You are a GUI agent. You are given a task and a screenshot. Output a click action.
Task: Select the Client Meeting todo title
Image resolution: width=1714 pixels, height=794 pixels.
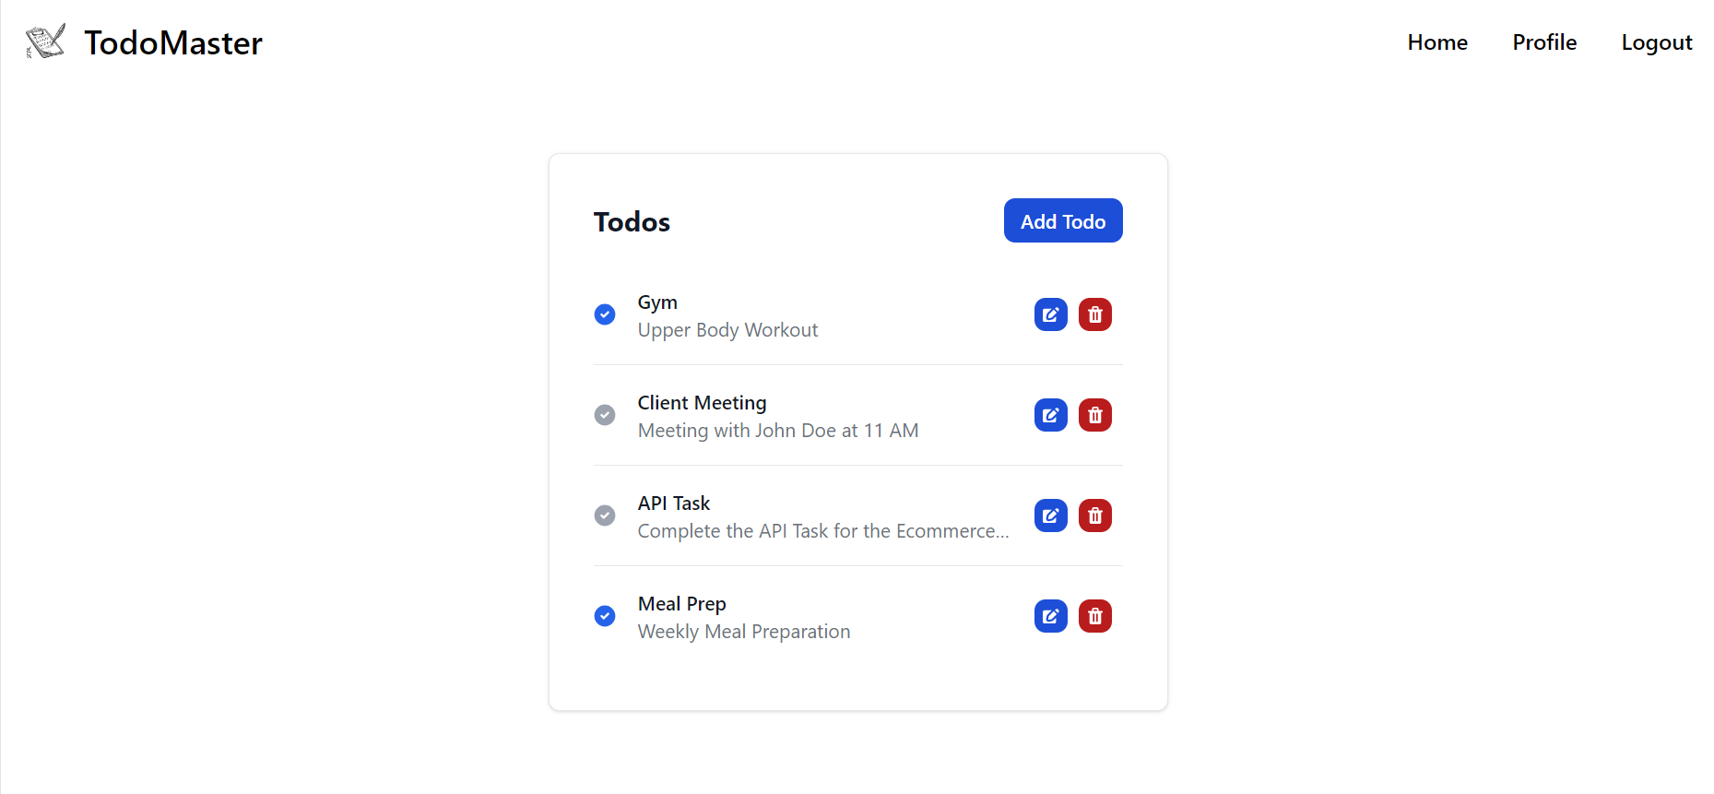pos(702,403)
